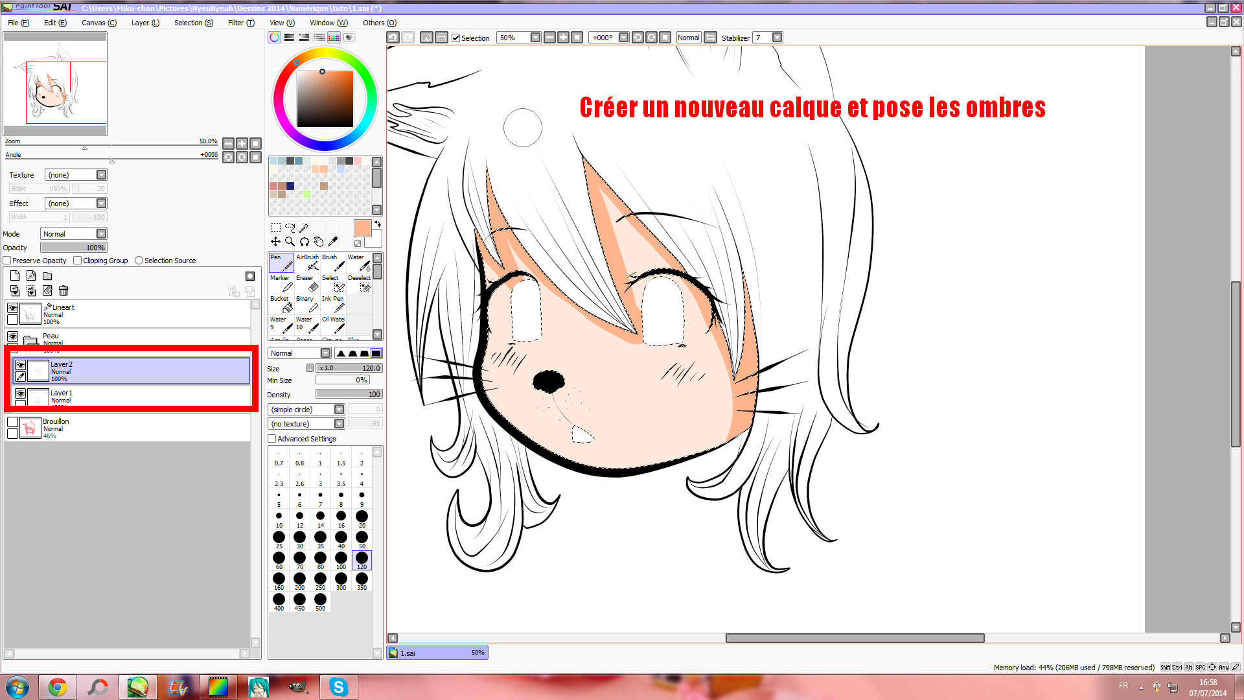Image resolution: width=1244 pixels, height=700 pixels.
Task: Open the Stabilizer value dropdown
Action: [777, 38]
